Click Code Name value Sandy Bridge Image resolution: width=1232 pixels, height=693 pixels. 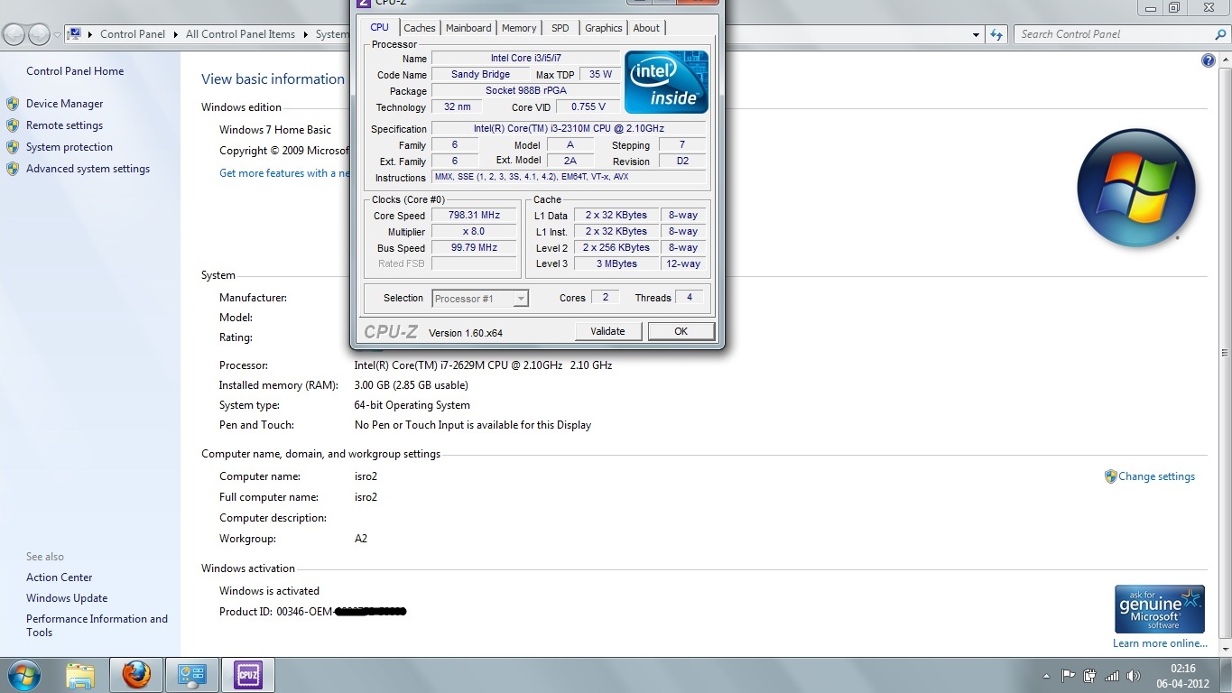[x=480, y=75]
